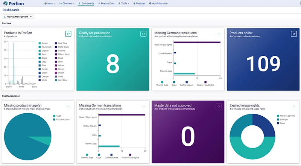Go to the Dashboards tab
Viewport: 301px width, 166px height.
point(86,3)
